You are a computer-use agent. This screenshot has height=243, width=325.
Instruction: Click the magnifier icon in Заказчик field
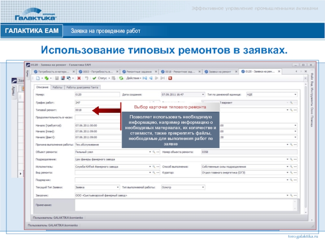pos(291,195)
